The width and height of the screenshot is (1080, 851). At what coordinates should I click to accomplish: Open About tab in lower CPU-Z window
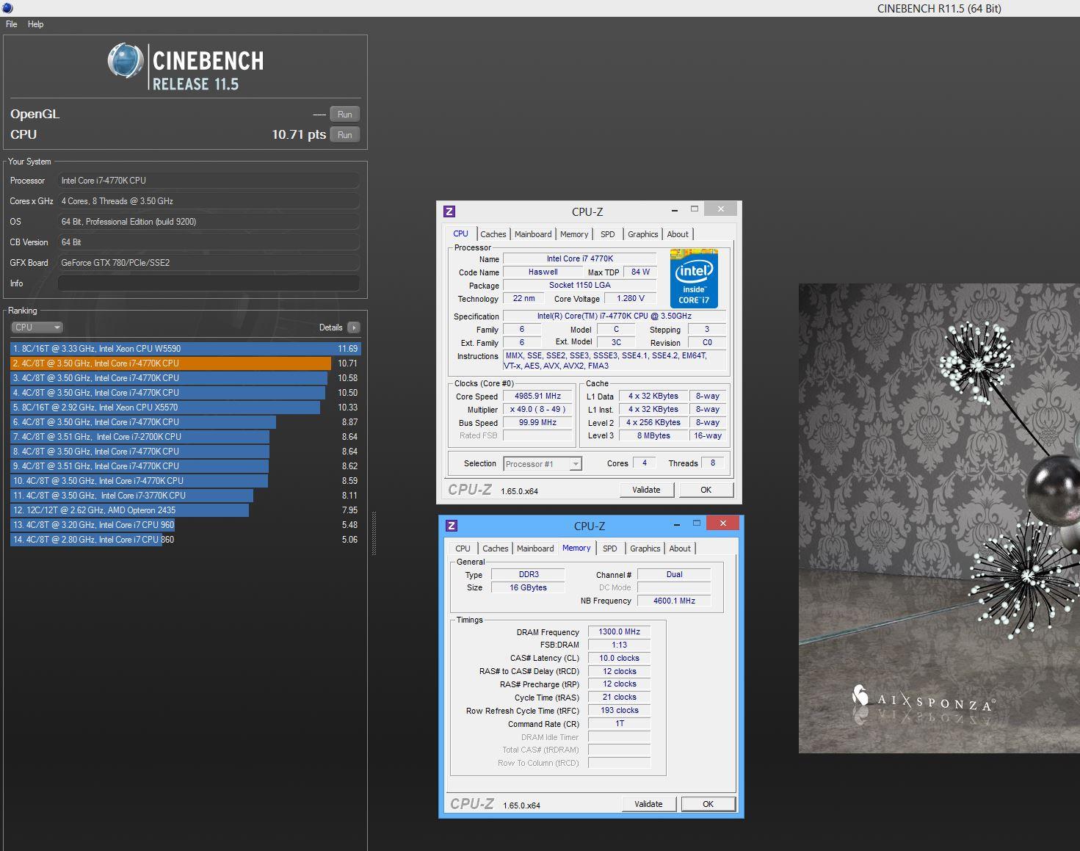[x=680, y=548]
